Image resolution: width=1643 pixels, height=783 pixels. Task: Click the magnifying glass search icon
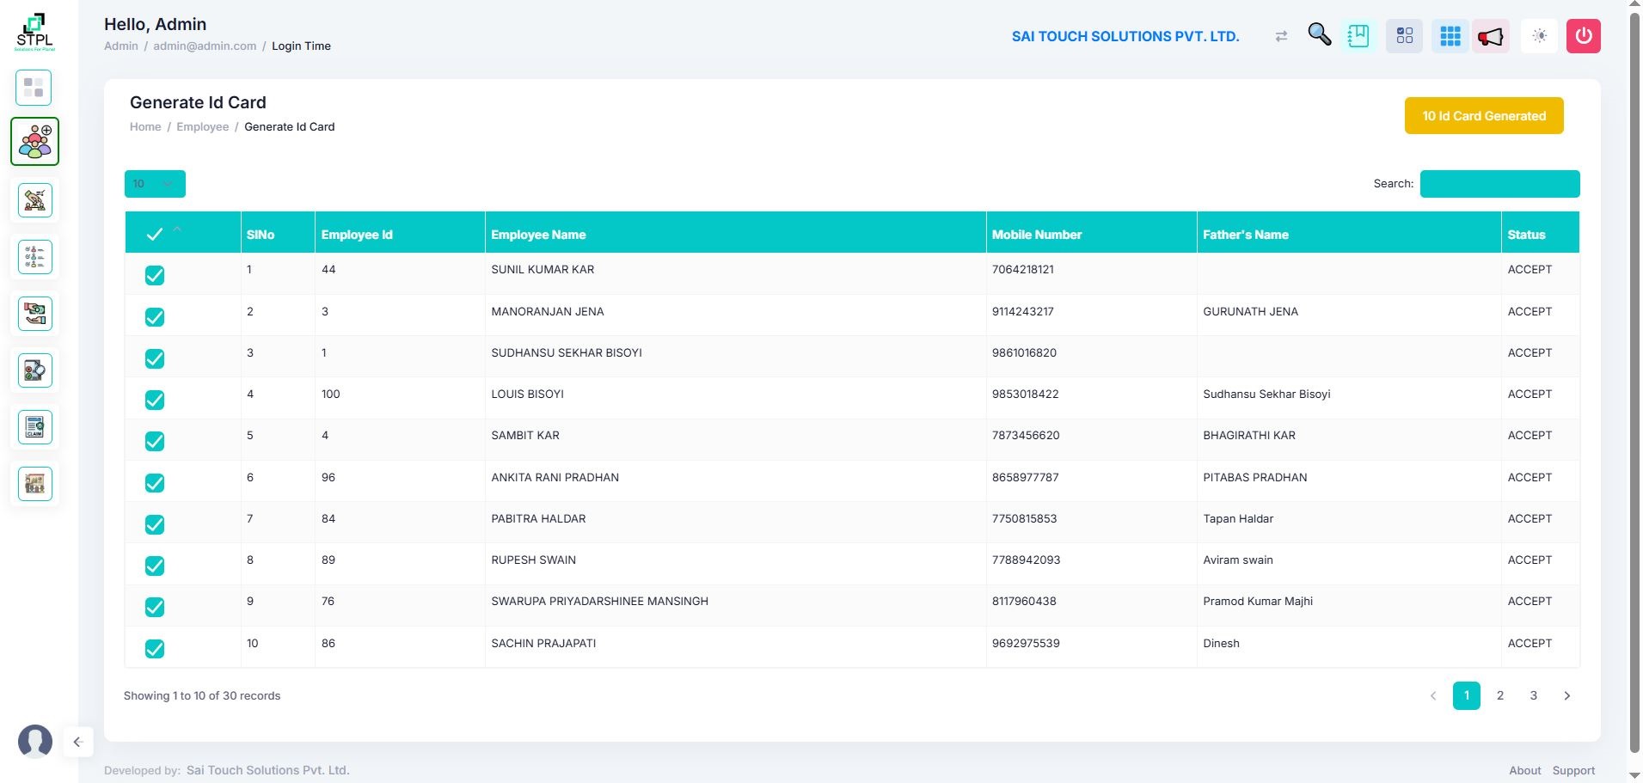coord(1319,35)
